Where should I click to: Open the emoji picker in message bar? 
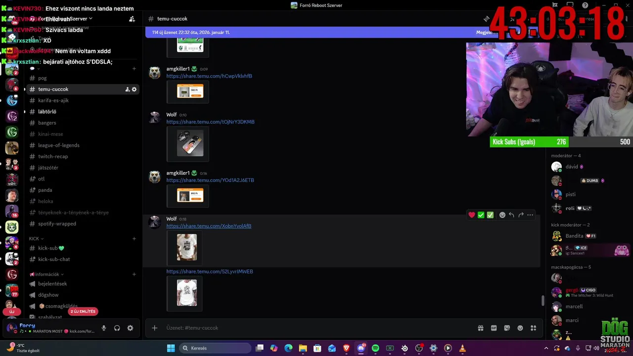[x=520, y=328]
